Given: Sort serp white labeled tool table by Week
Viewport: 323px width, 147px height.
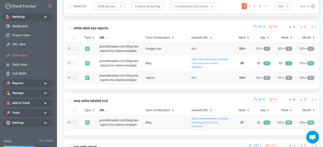Looking at the screenshot, I should [x=286, y=110].
